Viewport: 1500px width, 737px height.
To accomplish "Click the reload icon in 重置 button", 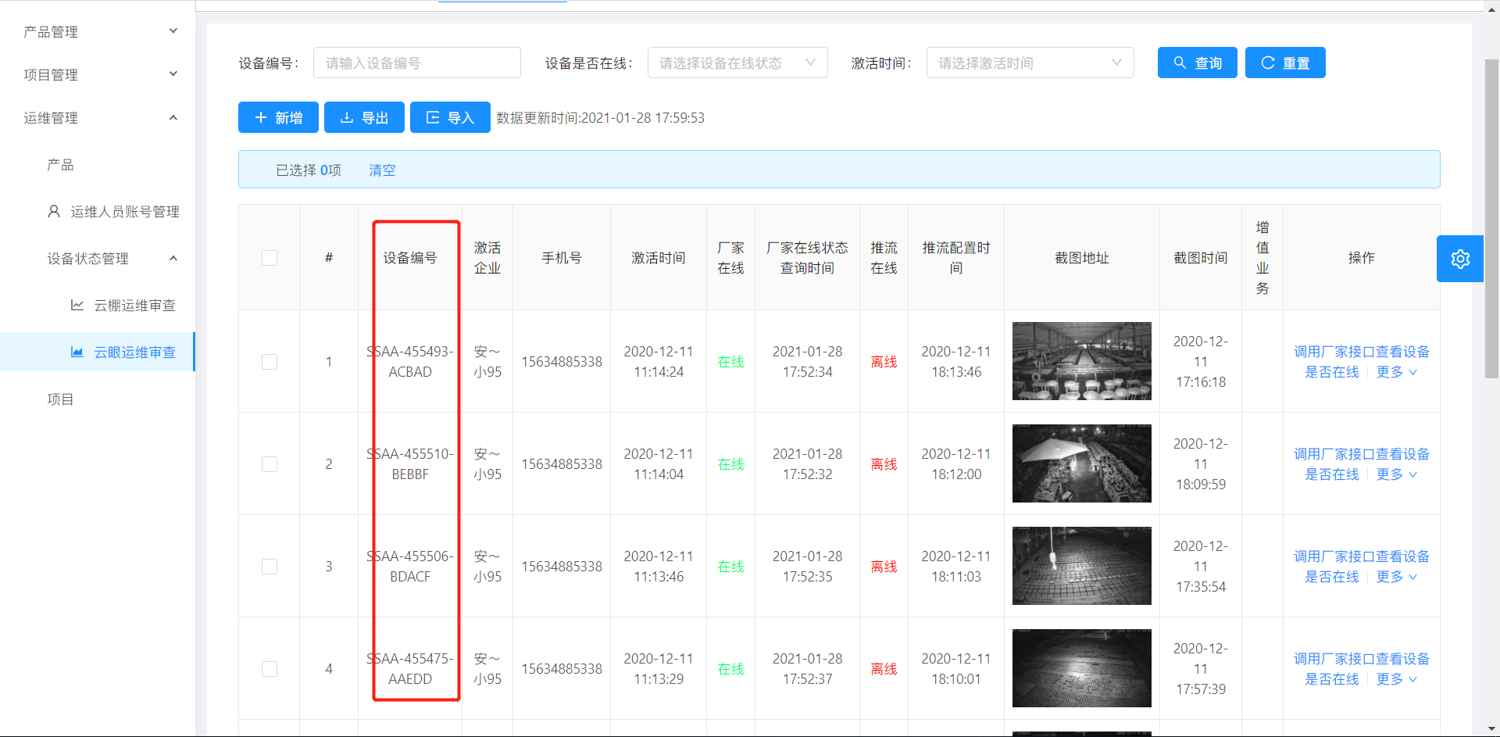I will pos(1267,63).
